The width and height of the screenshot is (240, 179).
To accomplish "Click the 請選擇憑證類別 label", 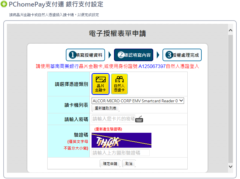I will click(x=72, y=84).
